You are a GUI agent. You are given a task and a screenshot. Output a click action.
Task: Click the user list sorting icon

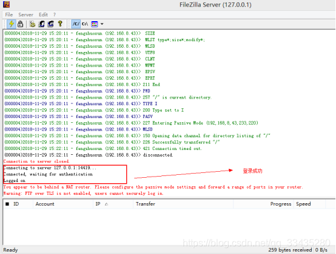click(x=95, y=24)
